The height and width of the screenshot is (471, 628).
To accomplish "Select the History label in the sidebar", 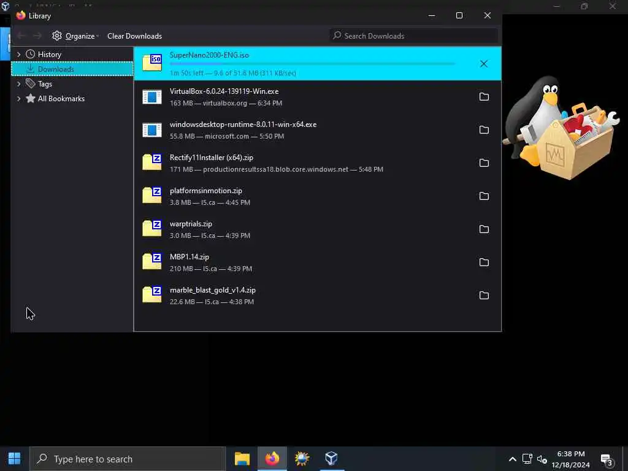I will 50,55.
